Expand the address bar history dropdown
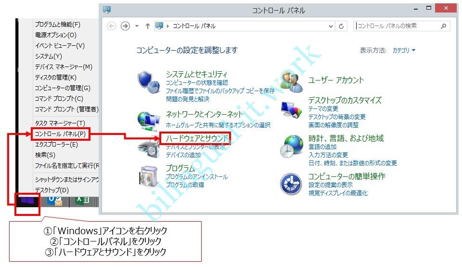The width and height of the screenshot is (462, 267). pyautogui.click(x=331, y=26)
